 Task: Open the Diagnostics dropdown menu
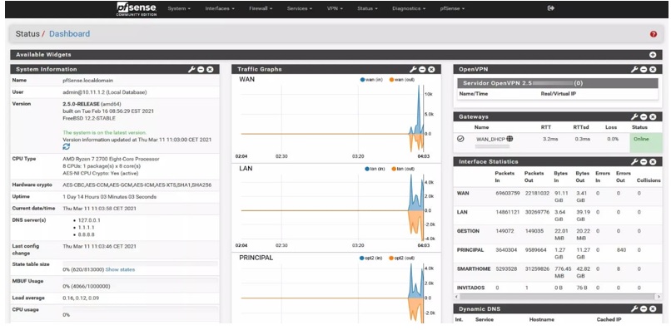[x=409, y=8]
